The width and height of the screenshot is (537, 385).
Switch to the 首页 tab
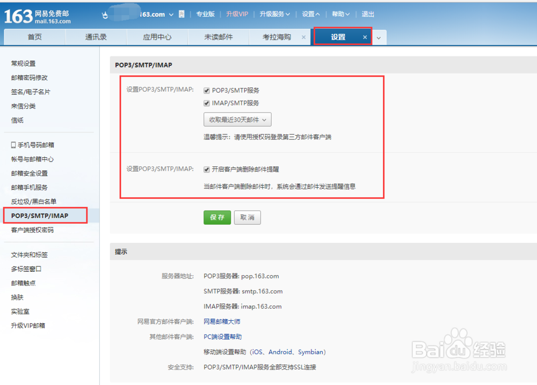tap(34, 37)
